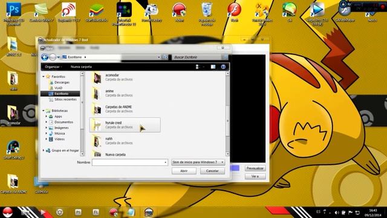Click the Ver a button in Actualizador window
387x218 pixels.
coord(255,176)
